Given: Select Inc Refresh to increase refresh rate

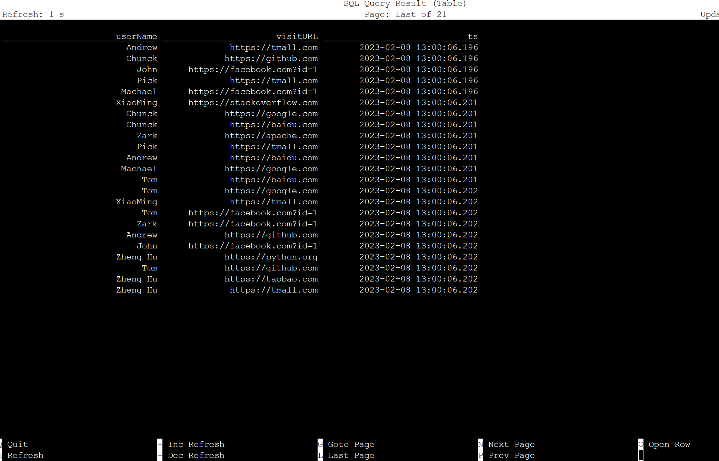Looking at the screenshot, I should 197,444.
